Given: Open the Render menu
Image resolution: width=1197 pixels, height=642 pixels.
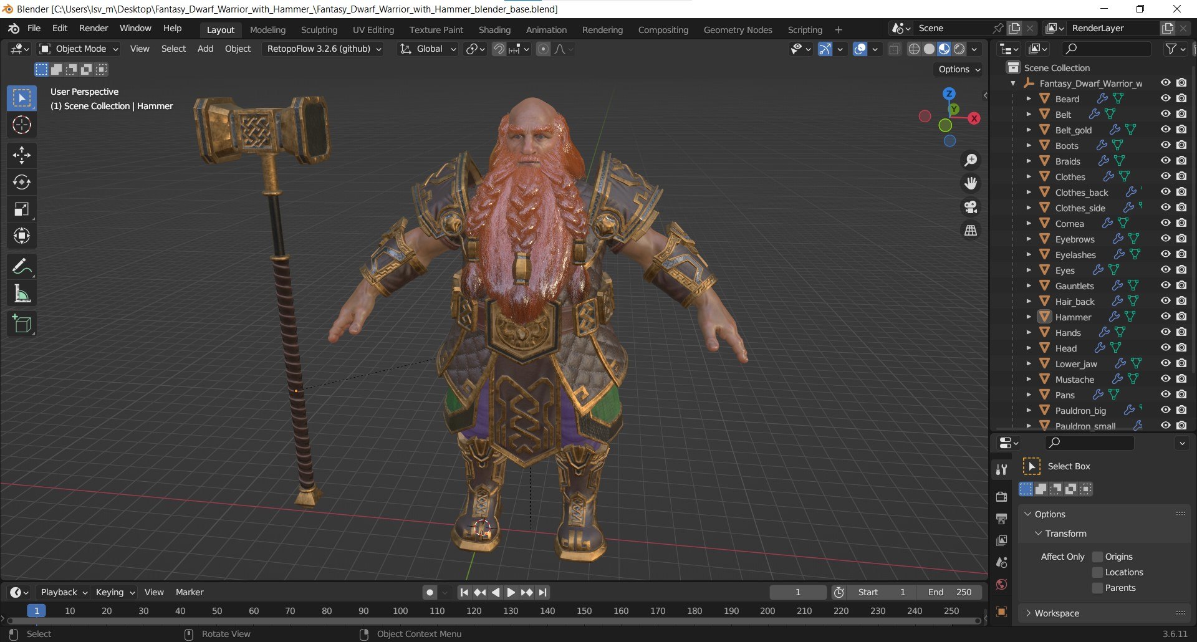Looking at the screenshot, I should [x=94, y=29].
